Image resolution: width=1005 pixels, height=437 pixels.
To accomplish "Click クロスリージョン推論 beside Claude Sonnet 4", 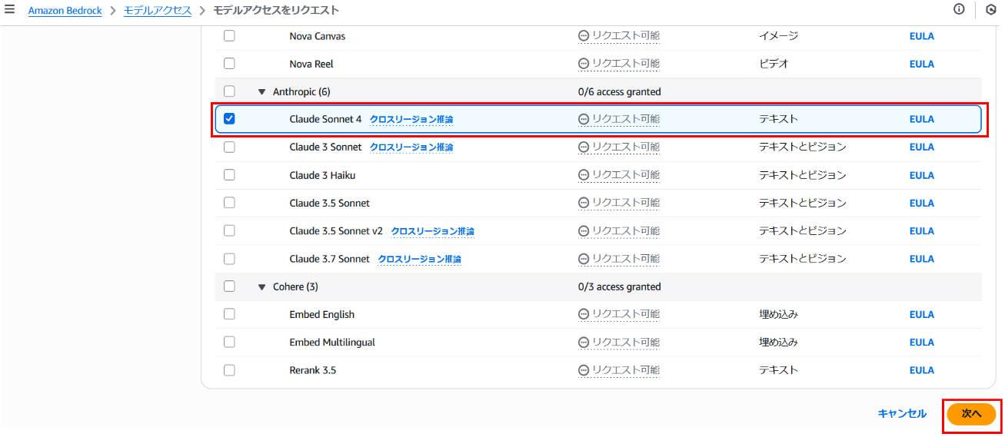I will pos(411,120).
